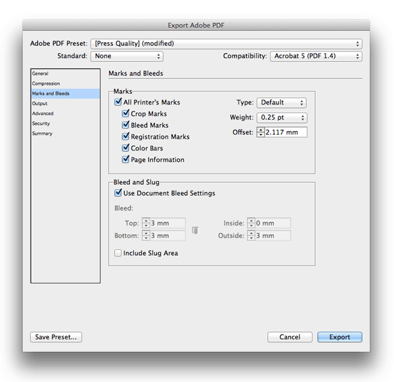Open the marks Type dropdown
Image resolution: width=394 pixels, height=382 pixels.
[282, 103]
